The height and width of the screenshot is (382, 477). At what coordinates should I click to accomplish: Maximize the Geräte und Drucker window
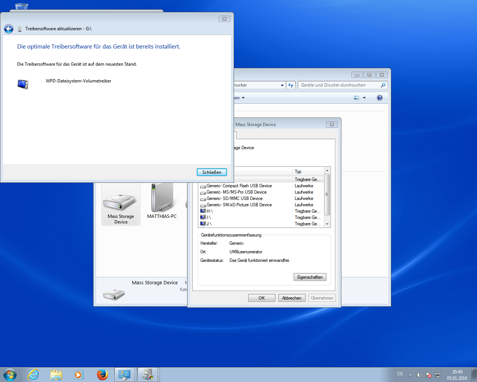(369, 75)
